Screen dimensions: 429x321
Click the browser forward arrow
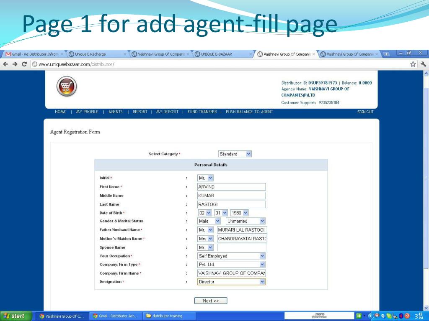pos(15,64)
